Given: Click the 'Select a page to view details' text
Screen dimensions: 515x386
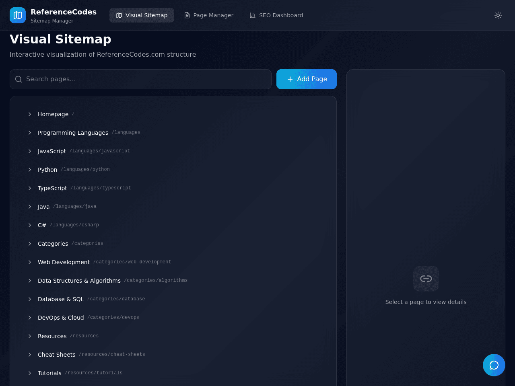Looking at the screenshot, I should (x=426, y=302).
